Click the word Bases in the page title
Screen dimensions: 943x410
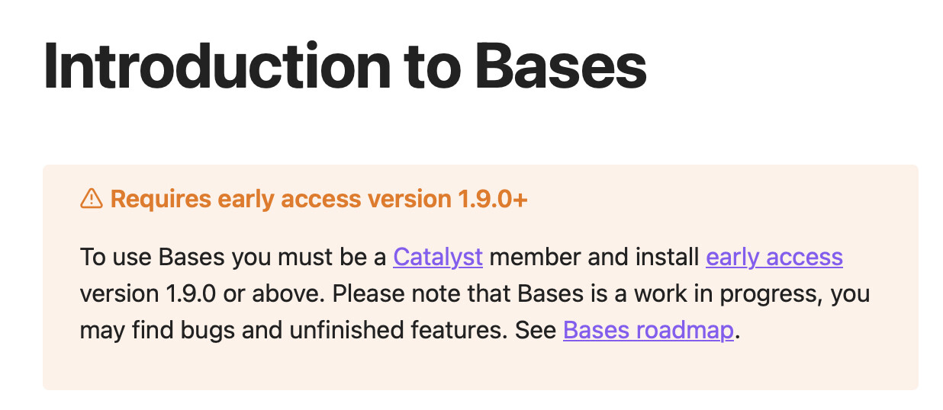click(561, 66)
